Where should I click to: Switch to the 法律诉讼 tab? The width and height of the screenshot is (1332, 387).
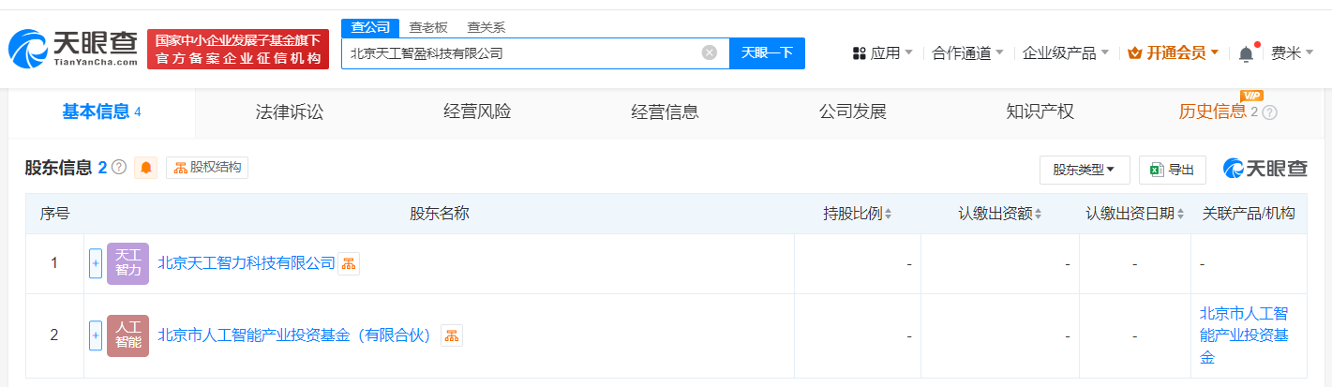(289, 112)
